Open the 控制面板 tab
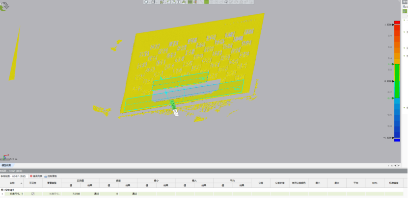Viewport: 408px width, 198px height. (51, 176)
